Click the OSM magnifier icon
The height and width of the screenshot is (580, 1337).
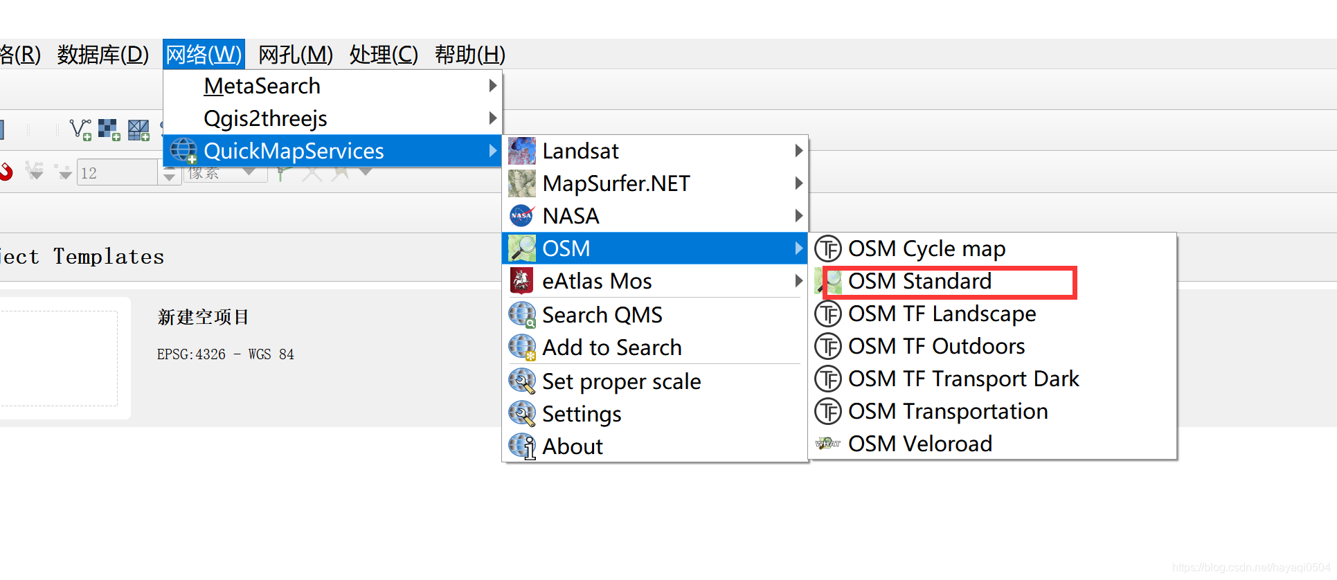(x=522, y=248)
